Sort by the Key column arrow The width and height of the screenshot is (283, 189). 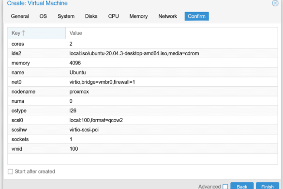[24, 33]
